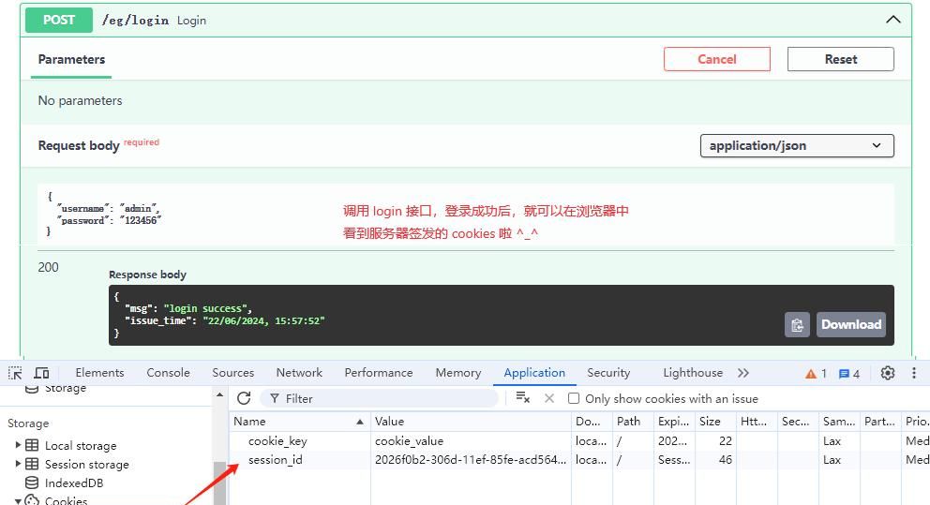Screen dimensions: 930x505
Task: Sort by the Path column header
Action: [x=633, y=422]
